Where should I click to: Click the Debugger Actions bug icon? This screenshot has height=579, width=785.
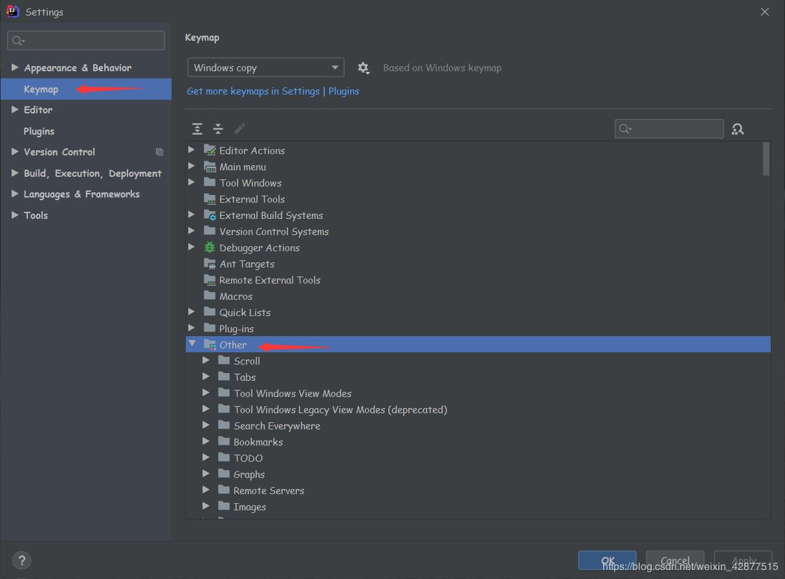click(210, 247)
